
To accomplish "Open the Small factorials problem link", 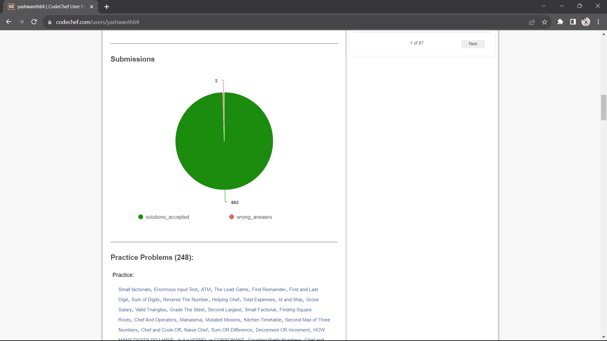I will coord(134,290).
